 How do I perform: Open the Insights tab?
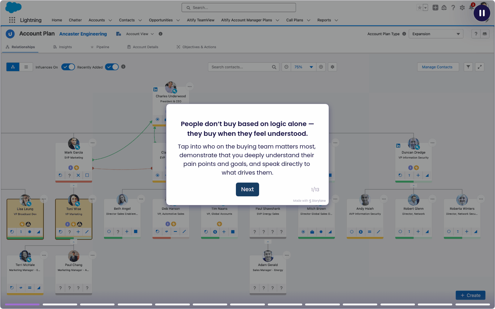[x=63, y=47]
